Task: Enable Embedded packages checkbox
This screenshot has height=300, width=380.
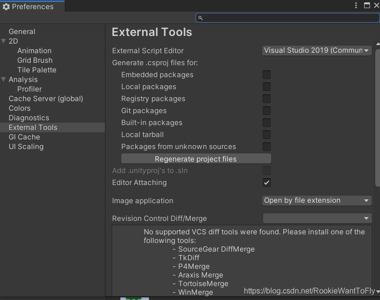Action: click(x=266, y=75)
